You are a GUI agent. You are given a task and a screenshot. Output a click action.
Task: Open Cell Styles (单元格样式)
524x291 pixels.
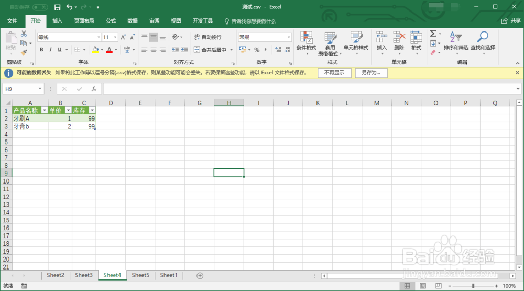click(356, 43)
